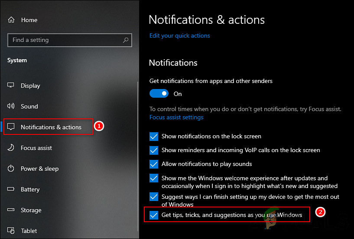Click the 'To control times' Focus assist hint
This screenshot has width=354, height=239.
tap(245, 109)
